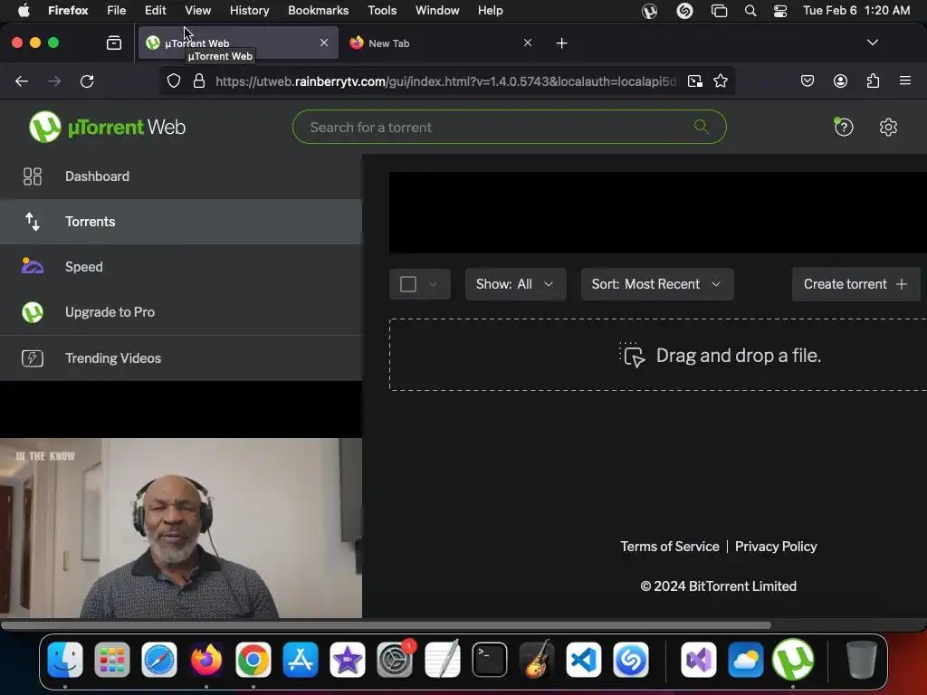This screenshot has height=695, width=927.
Task: Close the µTorrent Web tab
Action: coord(324,43)
